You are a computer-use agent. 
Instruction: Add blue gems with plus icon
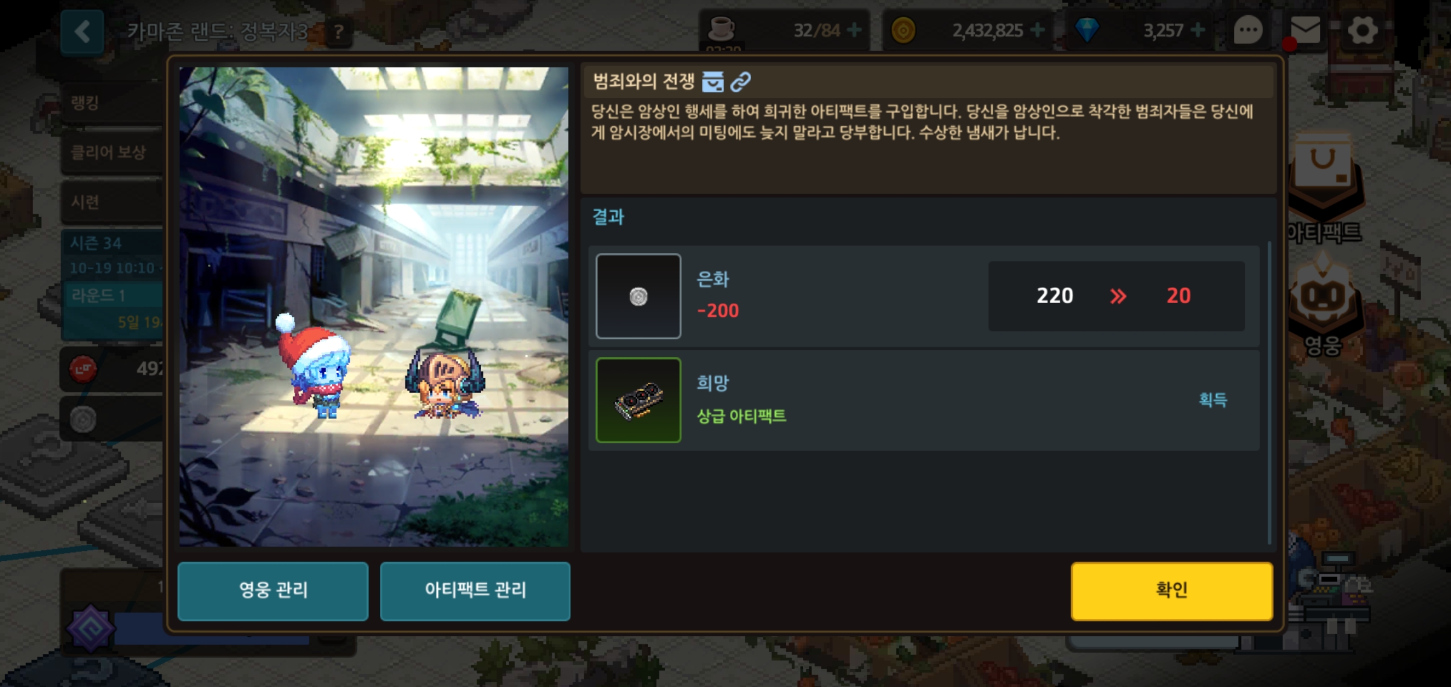tap(1197, 30)
